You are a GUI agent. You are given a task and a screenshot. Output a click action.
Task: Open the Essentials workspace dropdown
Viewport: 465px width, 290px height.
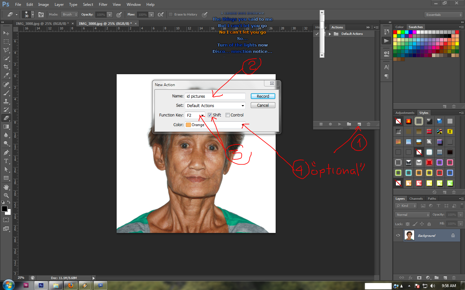(x=443, y=15)
